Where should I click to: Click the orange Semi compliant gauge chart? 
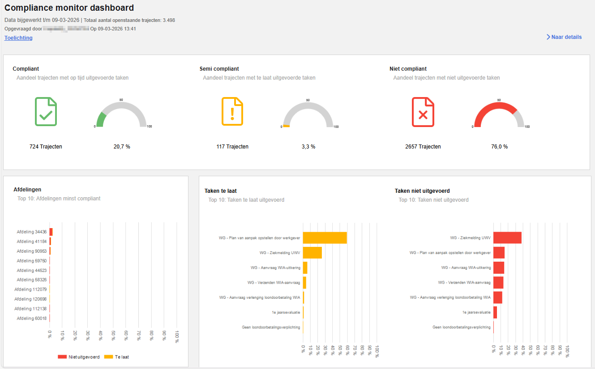point(308,115)
